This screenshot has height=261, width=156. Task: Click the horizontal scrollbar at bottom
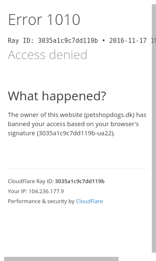pos(62,259)
